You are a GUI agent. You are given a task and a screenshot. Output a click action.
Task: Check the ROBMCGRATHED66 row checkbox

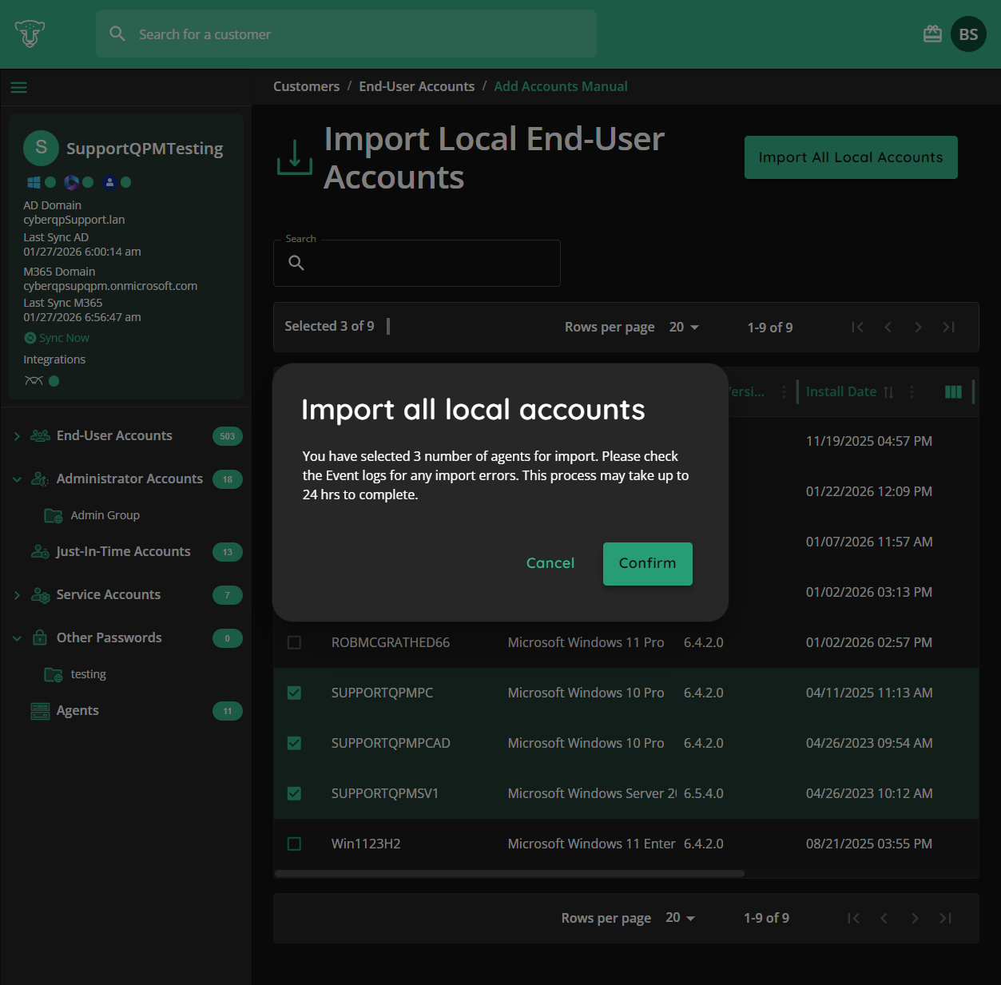tap(294, 642)
